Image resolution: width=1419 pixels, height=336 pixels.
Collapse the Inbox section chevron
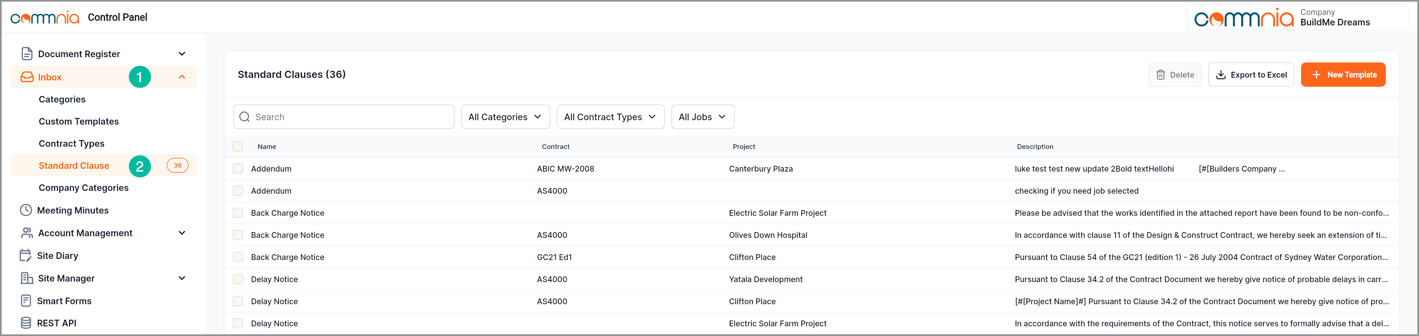(182, 77)
